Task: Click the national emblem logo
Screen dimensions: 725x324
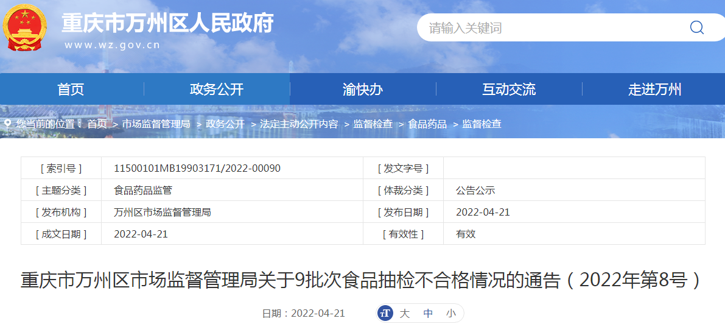Action: click(x=24, y=27)
